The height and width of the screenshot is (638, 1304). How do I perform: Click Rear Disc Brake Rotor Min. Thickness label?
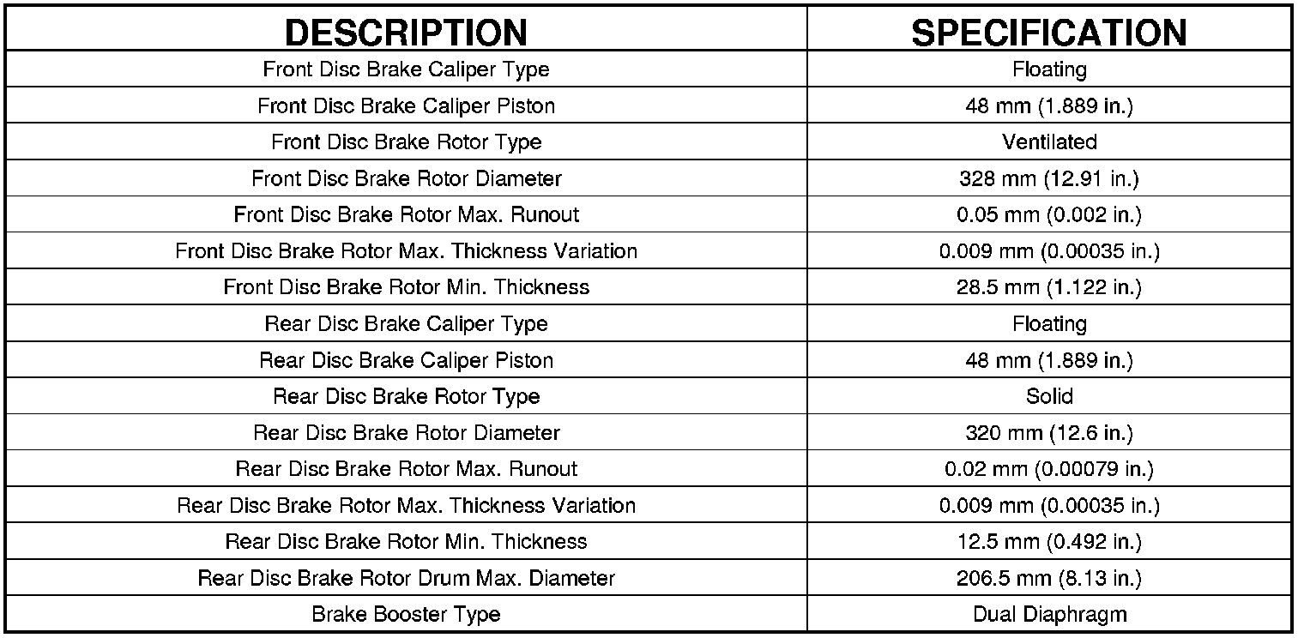tap(406, 542)
